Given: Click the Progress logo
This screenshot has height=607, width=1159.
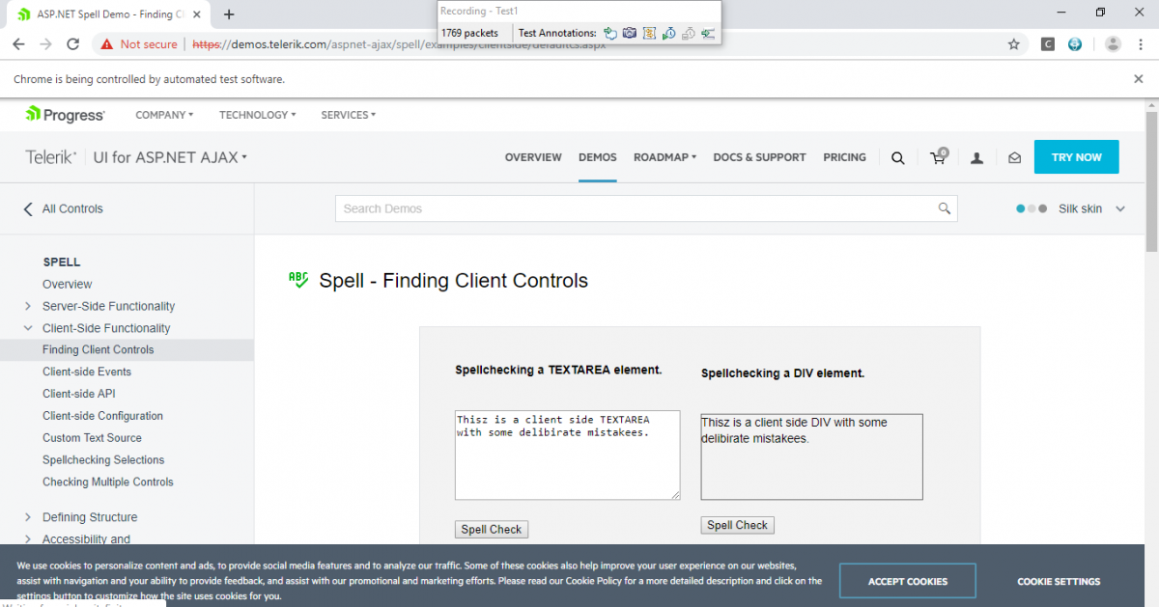Looking at the screenshot, I should 64,115.
